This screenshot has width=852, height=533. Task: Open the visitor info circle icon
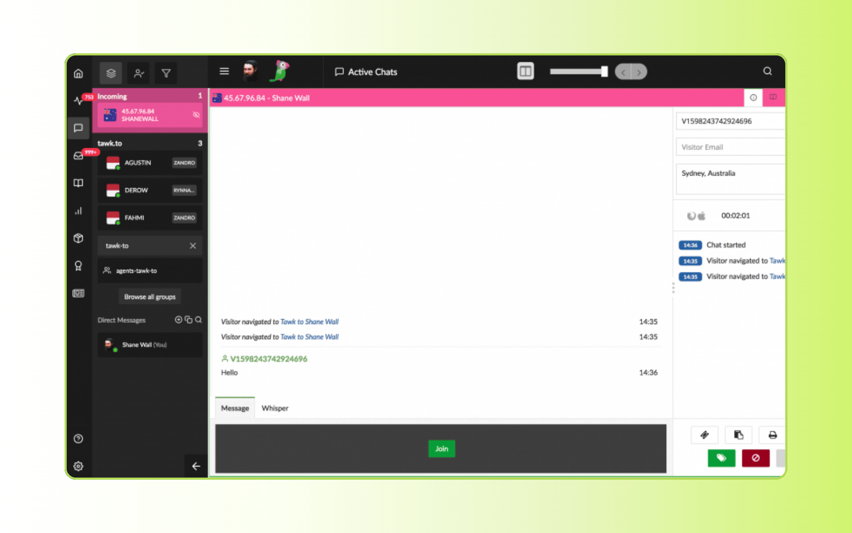point(753,98)
